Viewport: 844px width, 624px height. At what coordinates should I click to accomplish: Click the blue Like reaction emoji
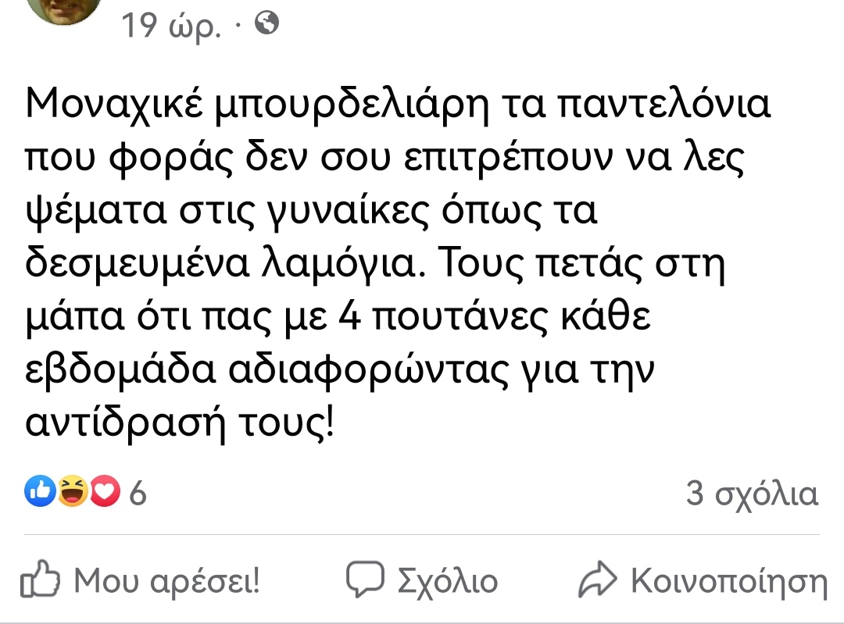(41, 492)
